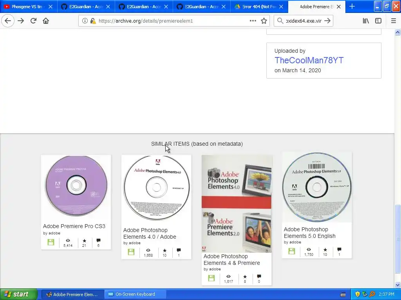Click the floppy icon under Elements 5.0 English
This screenshot has width=401, height=300.
(291, 251)
